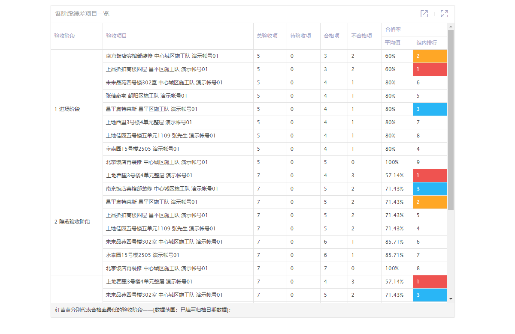Image resolution: width=515 pixels, height=334 pixels.
Task: Click the blue rank 3 cell for 南京饭店 in 隐蔽验收阶段
Action: 430,189
